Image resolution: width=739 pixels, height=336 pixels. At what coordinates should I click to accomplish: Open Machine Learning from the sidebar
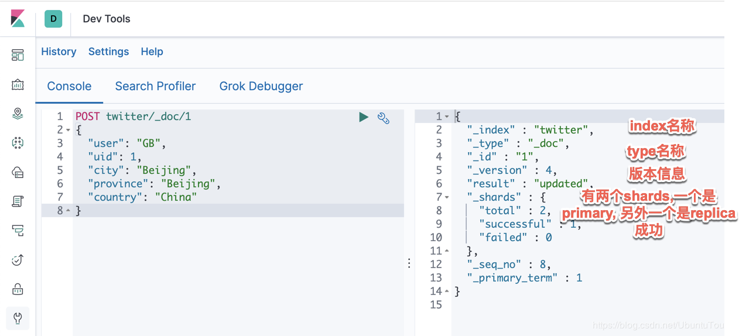click(18, 143)
